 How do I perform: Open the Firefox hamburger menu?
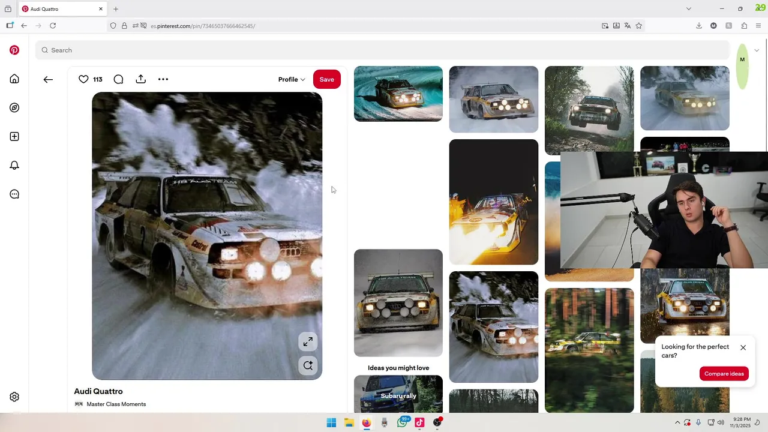(x=758, y=26)
